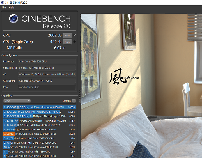Open the Help menu
Screen dimensions: 202x158
(x=12, y=8)
